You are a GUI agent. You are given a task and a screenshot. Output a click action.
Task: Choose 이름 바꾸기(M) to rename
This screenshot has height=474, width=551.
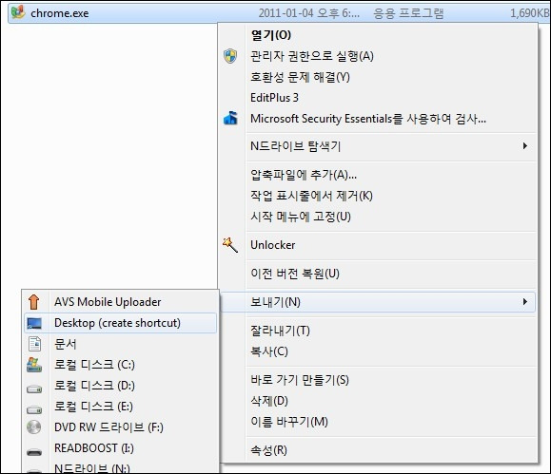coord(378,422)
